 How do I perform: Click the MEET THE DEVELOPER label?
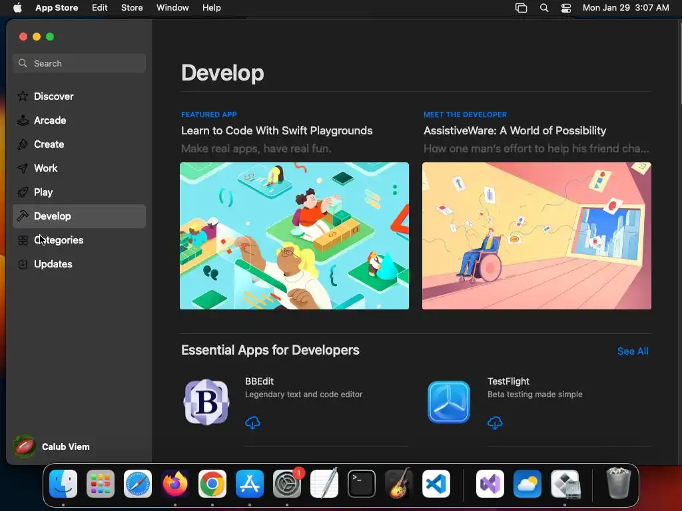pyautogui.click(x=465, y=114)
